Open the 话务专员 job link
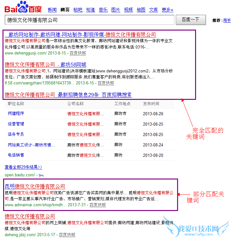The width and height of the screenshot is (231, 239). click(16, 134)
